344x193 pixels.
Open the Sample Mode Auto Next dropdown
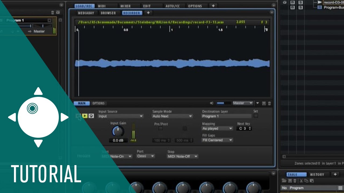(172, 116)
